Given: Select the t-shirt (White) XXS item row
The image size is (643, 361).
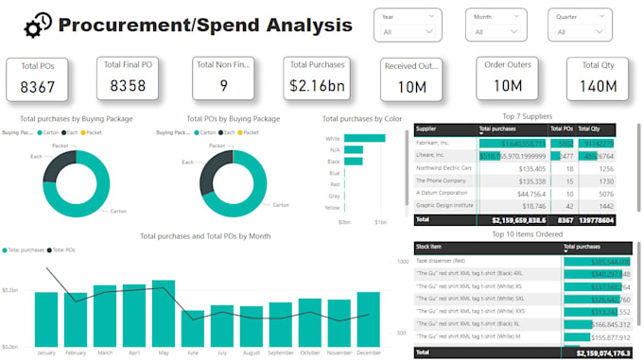Looking at the screenshot, I should [x=523, y=312].
